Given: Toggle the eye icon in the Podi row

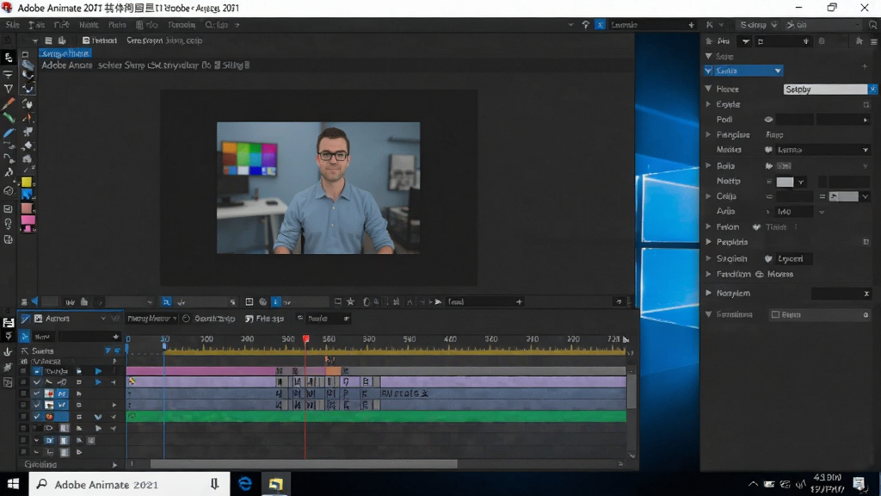Looking at the screenshot, I should [768, 120].
